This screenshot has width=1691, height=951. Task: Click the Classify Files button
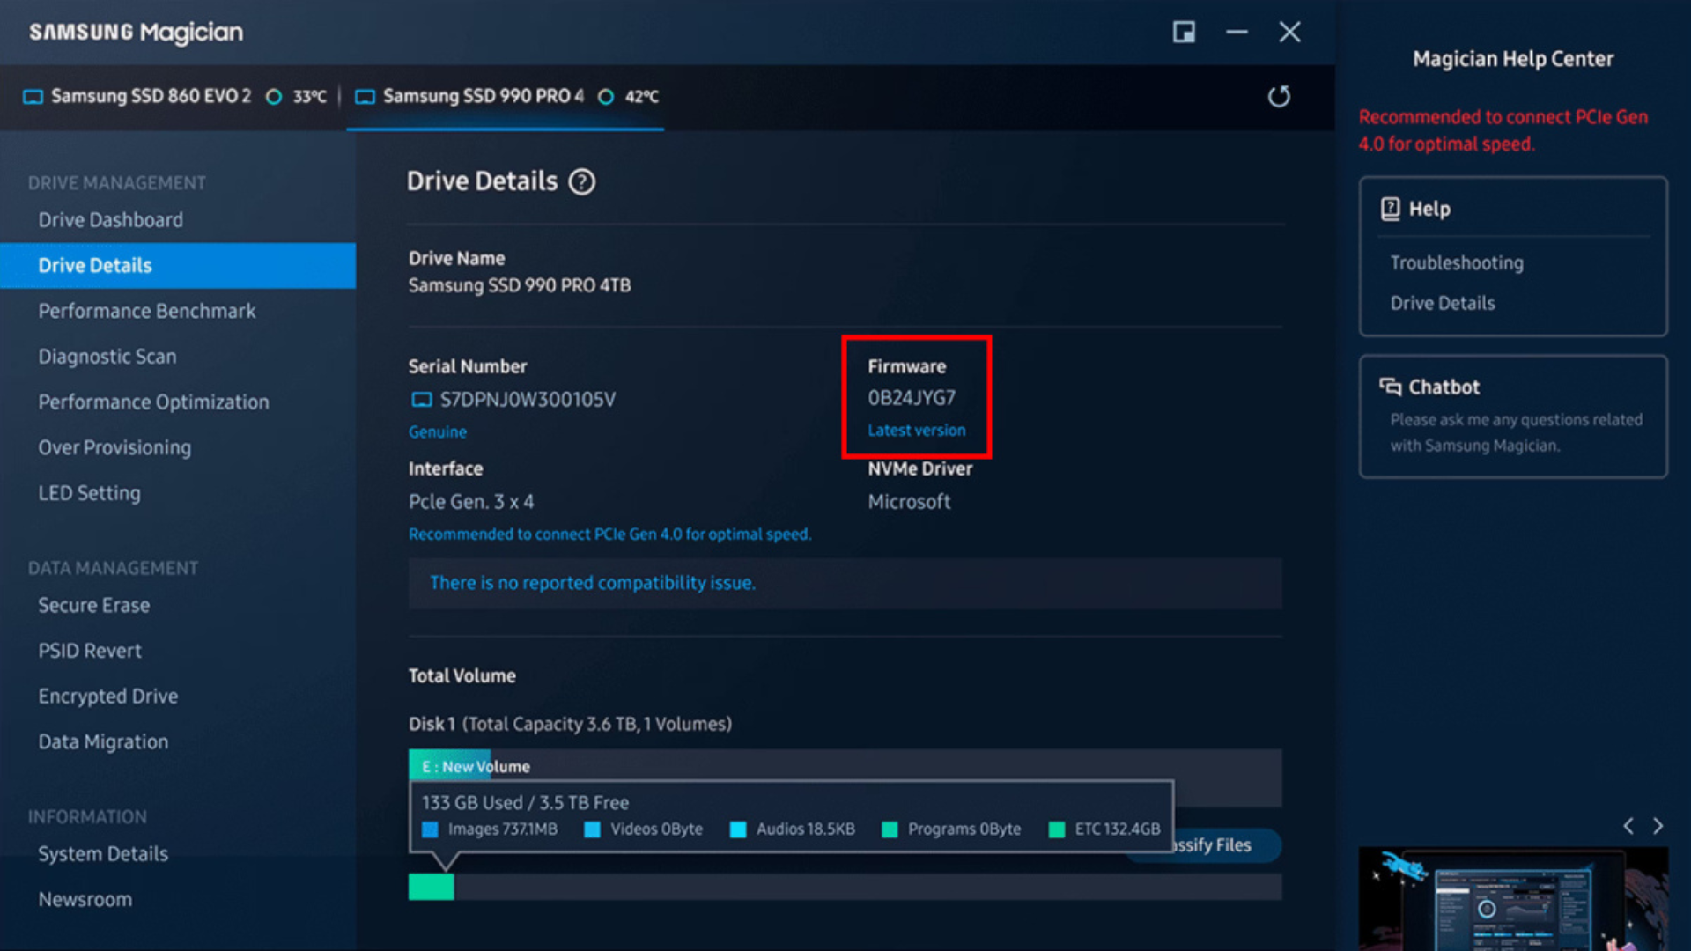click(x=1224, y=845)
